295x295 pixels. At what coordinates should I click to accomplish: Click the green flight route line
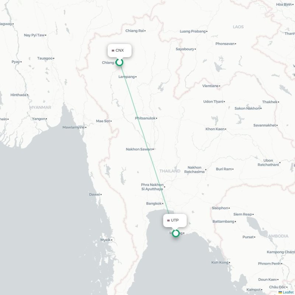[145, 140]
